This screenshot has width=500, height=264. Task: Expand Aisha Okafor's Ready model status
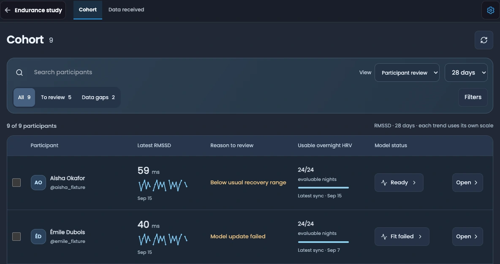(399, 183)
